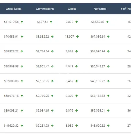Select the net sales value $67,056.34
Viewport: 131px width, 139px height.
pos(98,37)
